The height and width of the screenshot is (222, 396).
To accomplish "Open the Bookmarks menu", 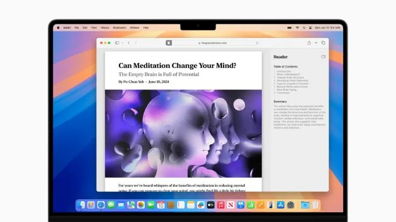I will (119, 28).
